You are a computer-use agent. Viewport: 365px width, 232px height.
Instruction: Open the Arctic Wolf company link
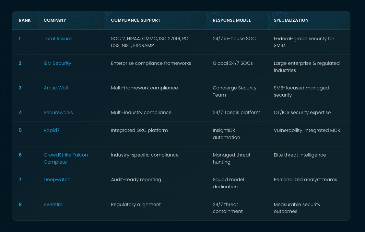tap(56, 88)
